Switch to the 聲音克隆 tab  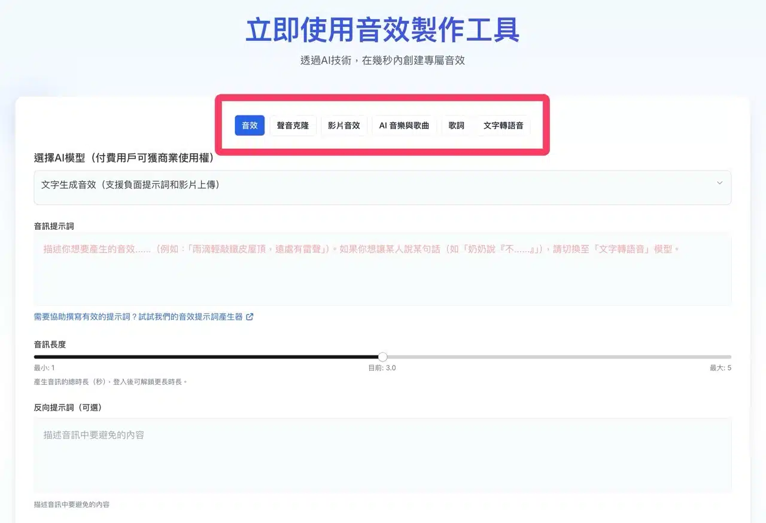293,126
